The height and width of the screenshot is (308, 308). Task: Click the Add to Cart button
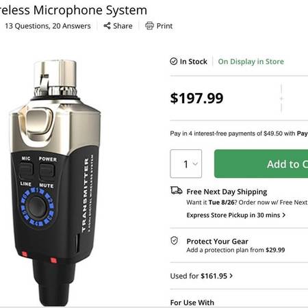tap(261, 164)
